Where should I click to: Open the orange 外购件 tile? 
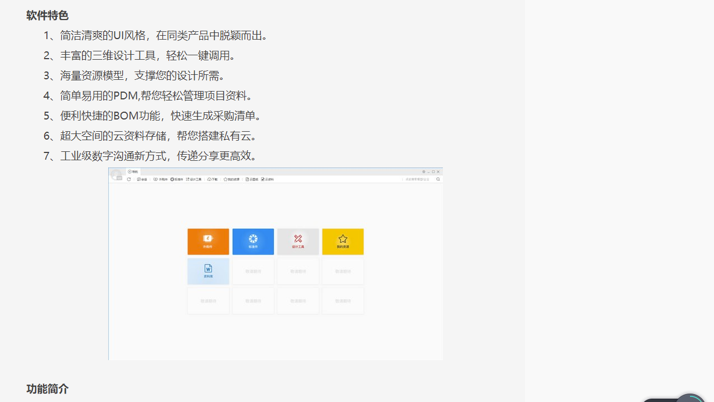tap(208, 241)
